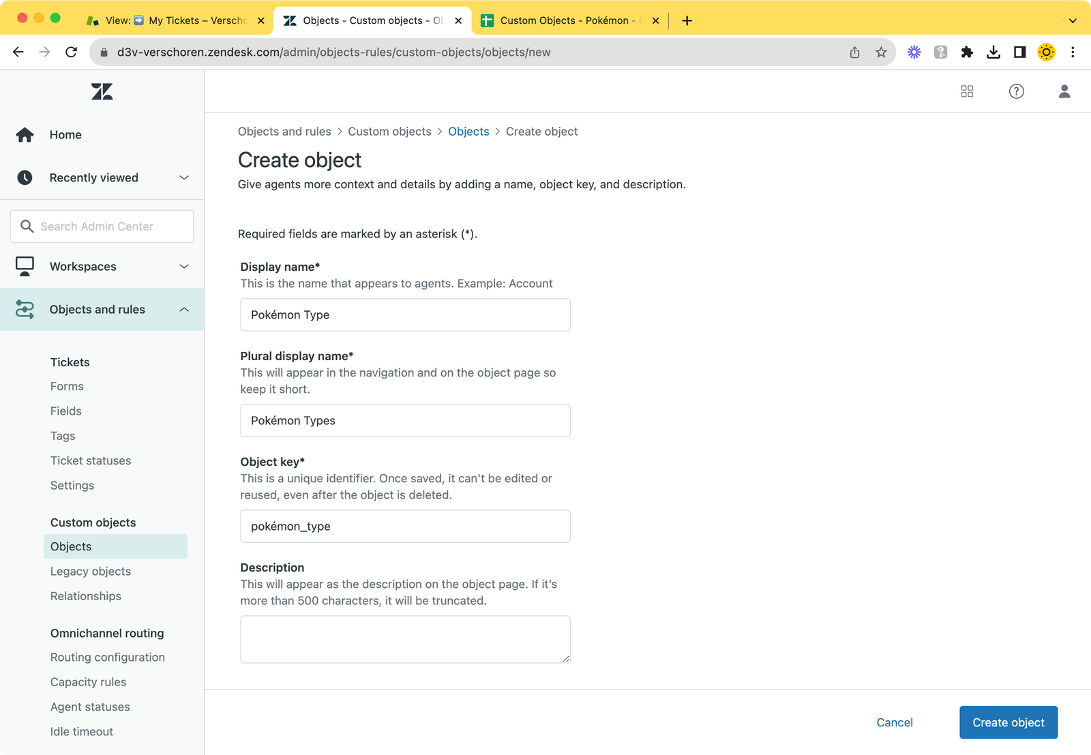Select the Workspaces monitor icon

[25, 266]
